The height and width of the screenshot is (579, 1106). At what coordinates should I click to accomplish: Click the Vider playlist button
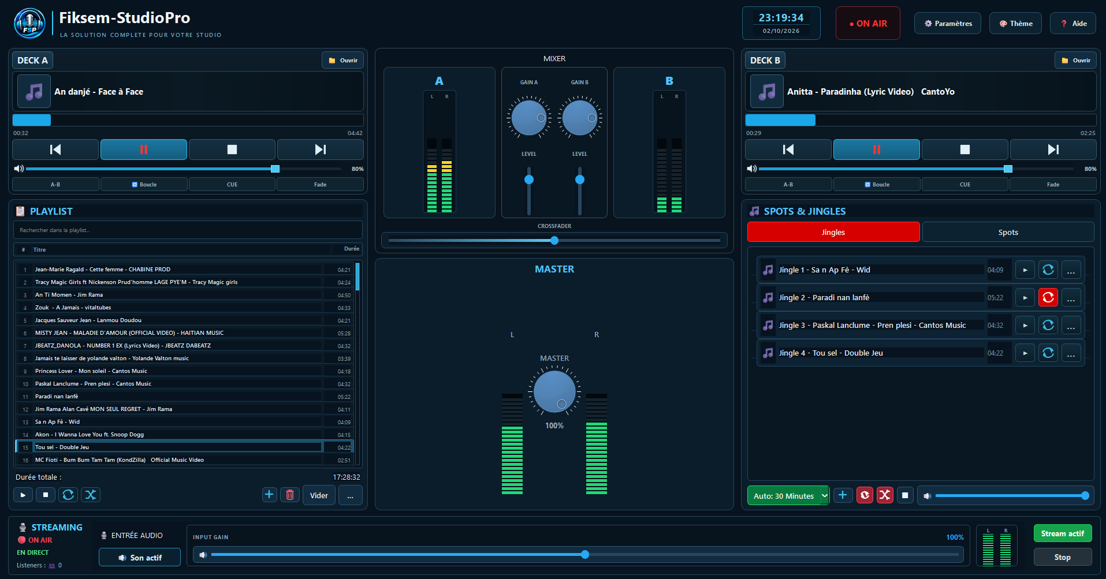tap(319, 495)
